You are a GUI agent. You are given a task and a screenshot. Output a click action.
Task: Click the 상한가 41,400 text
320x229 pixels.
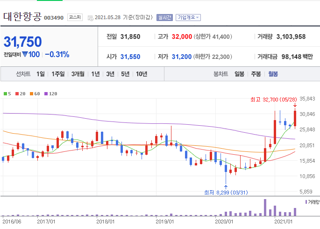coord(213,37)
